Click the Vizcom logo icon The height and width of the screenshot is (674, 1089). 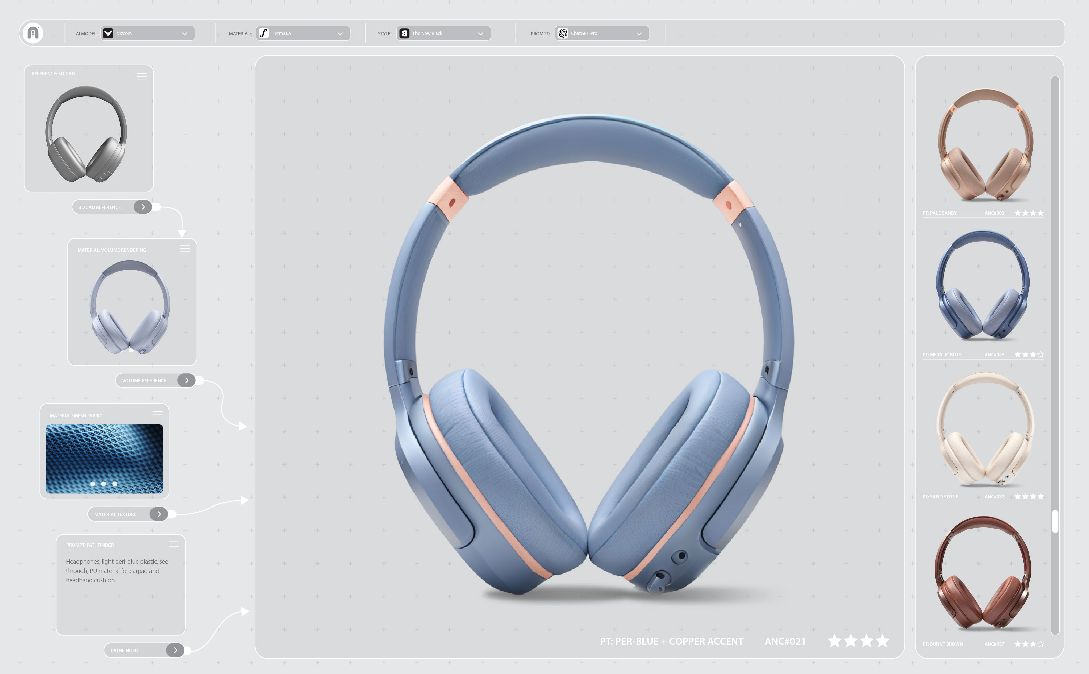[x=108, y=34]
